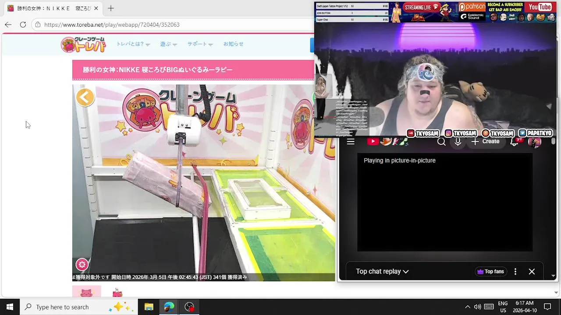Open a new browser tab
The image size is (561, 315).
pos(111,8)
